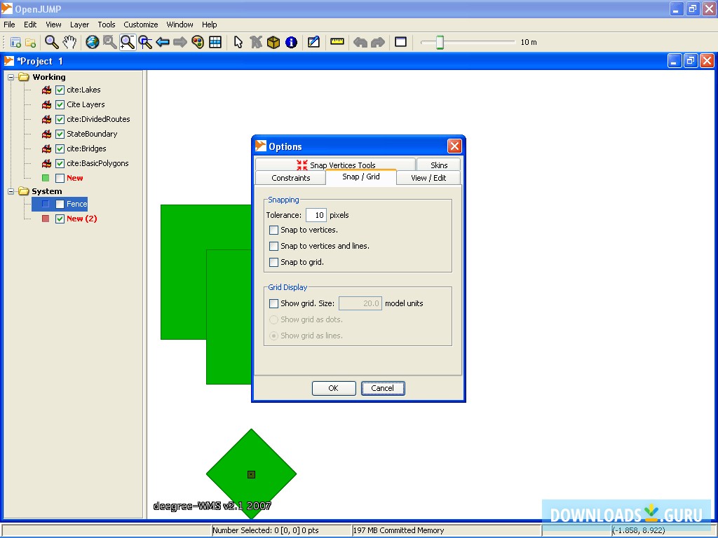Collapse the System category folder
The width and height of the screenshot is (718, 538).
[11, 191]
